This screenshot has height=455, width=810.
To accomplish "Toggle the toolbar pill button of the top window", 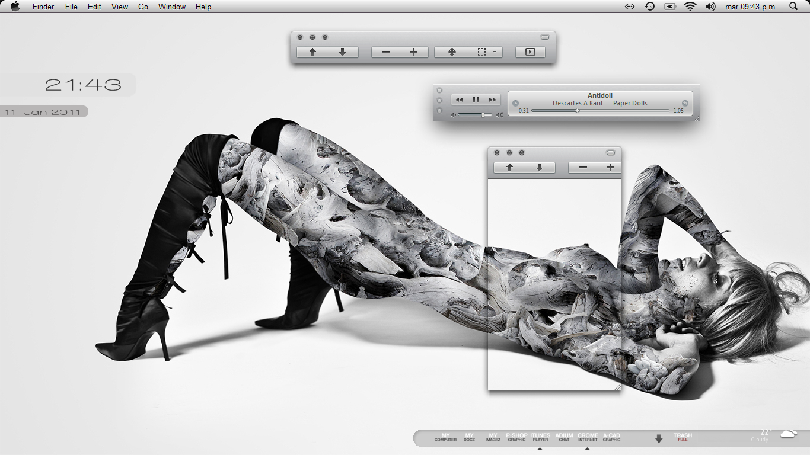I will tap(545, 37).
